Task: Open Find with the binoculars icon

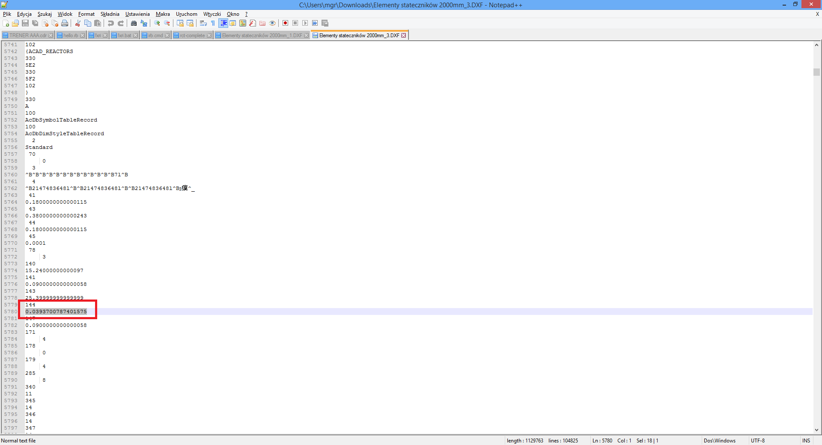Action: tap(134, 23)
